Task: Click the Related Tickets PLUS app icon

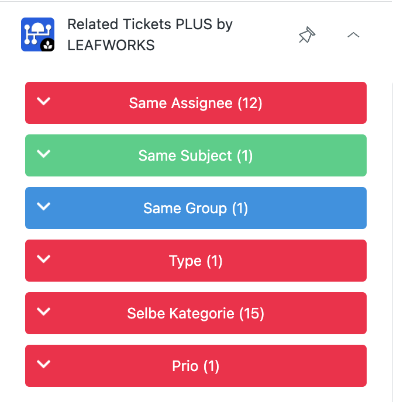Action: [x=37, y=34]
